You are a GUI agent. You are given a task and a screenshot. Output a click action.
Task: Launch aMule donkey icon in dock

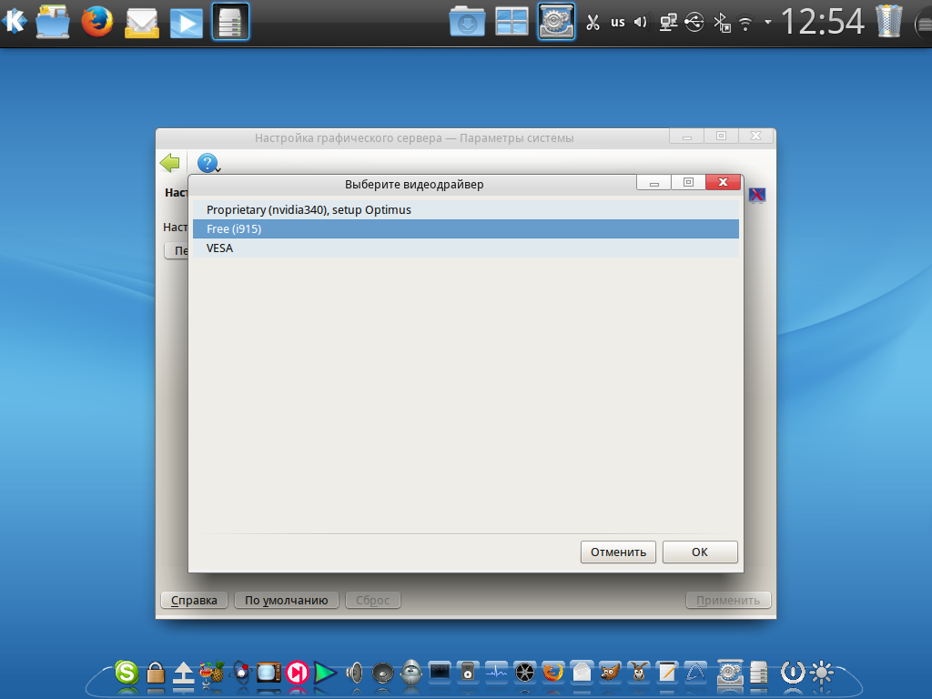[x=639, y=673]
